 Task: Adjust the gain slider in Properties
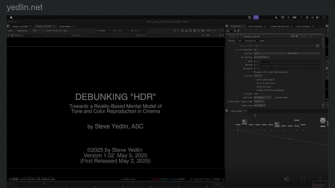tap(290, 61)
